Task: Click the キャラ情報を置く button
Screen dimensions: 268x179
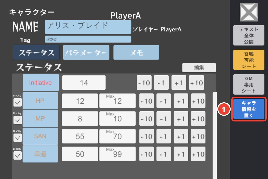Action: (249, 109)
